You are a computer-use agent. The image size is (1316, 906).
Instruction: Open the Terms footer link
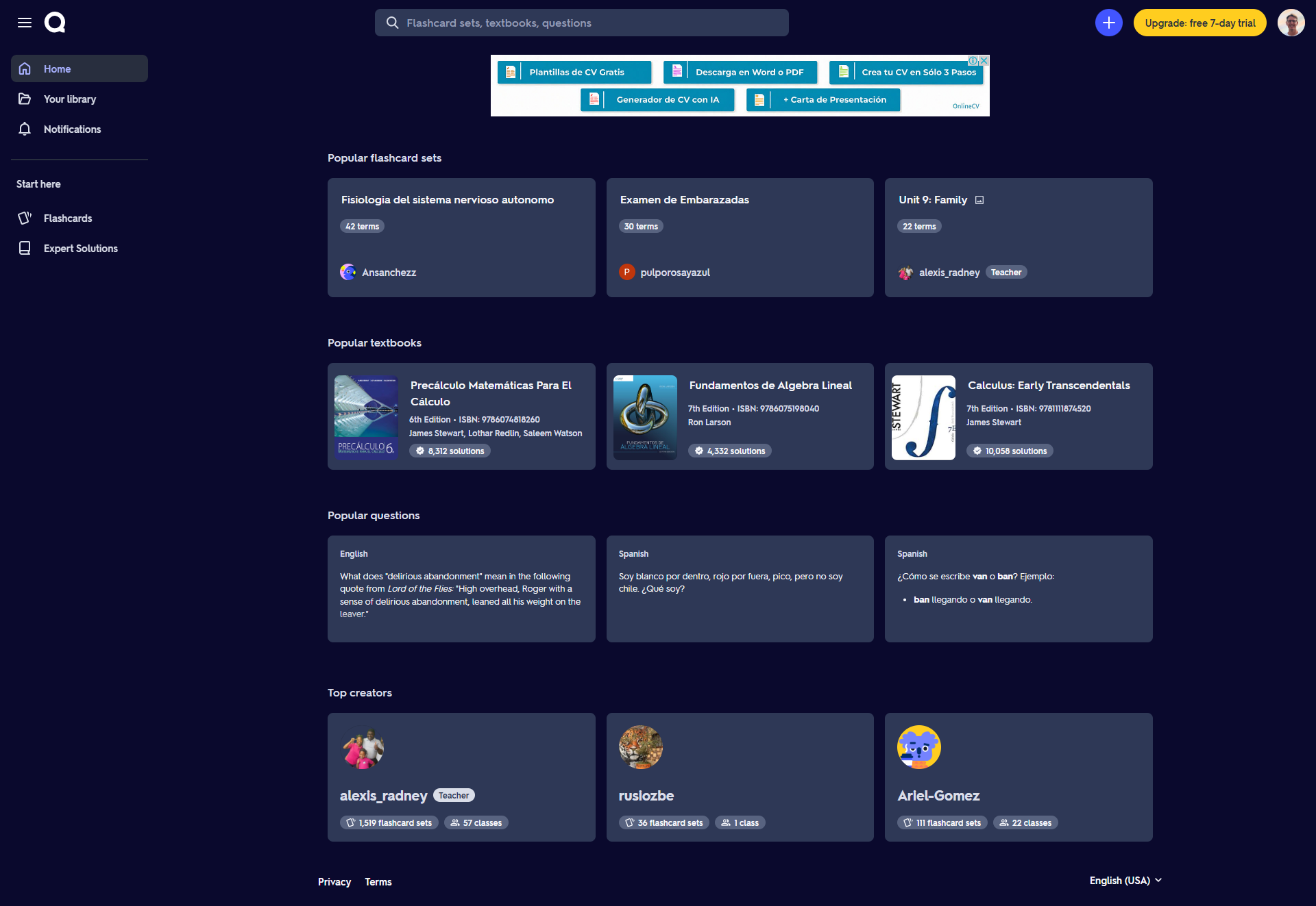click(x=378, y=882)
